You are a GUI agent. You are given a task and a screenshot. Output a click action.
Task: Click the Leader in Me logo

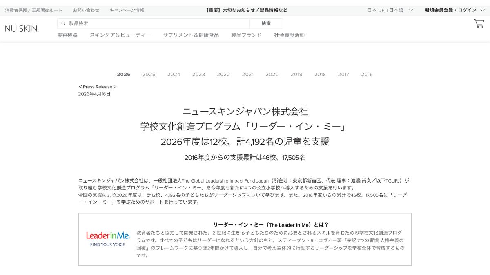[108, 239]
